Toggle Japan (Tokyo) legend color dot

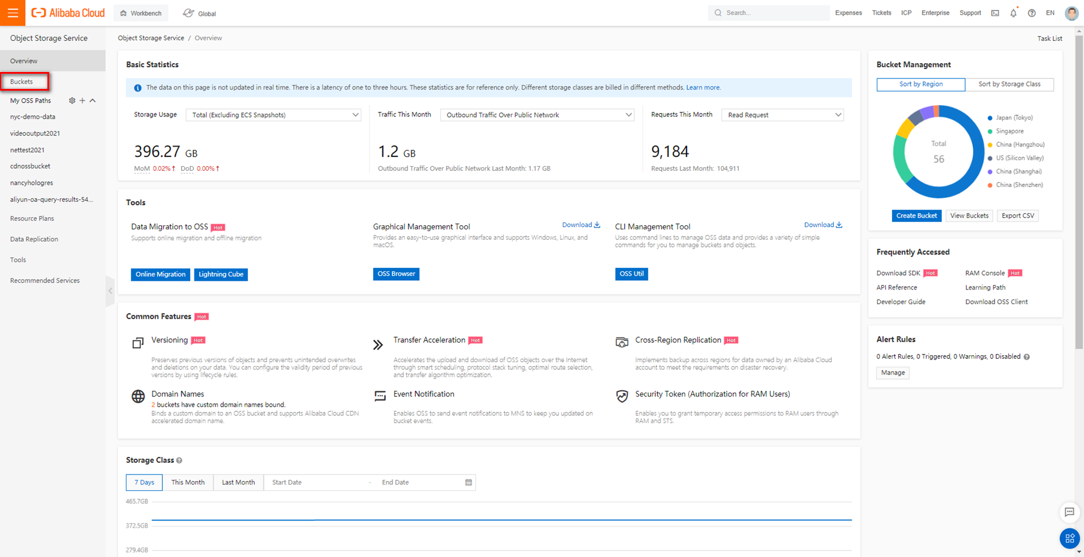(990, 118)
